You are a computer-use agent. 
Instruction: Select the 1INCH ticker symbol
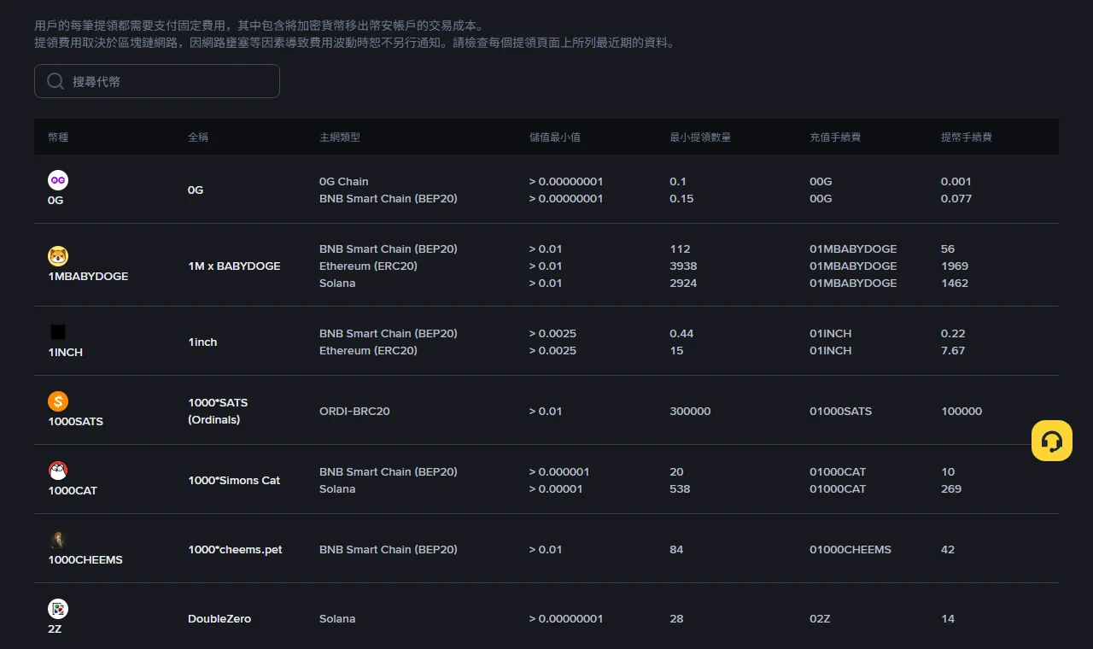click(66, 352)
